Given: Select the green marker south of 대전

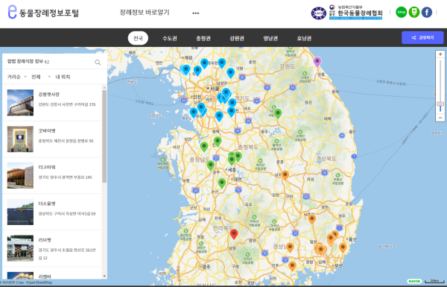Looking at the screenshot, I should (222, 183).
